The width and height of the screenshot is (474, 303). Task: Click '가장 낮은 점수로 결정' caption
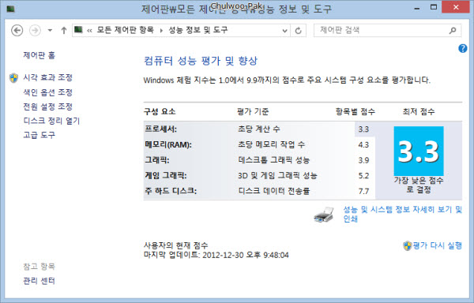click(419, 185)
